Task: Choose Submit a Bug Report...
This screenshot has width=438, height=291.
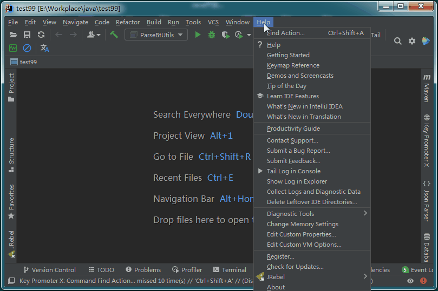Action: click(x=312, y=151)
